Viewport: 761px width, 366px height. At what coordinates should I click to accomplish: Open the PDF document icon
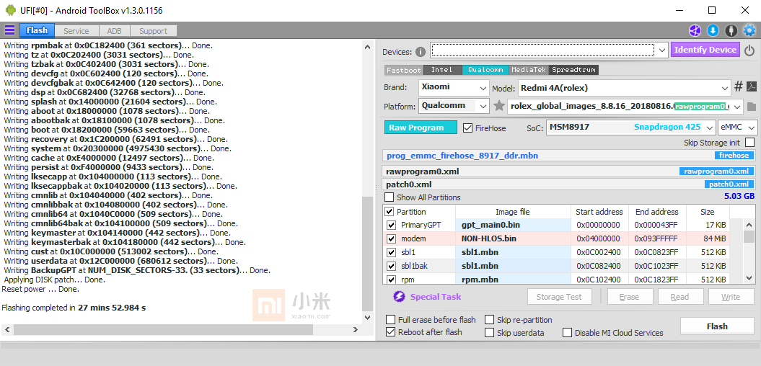pyautogui.click(x=752, y=87)
